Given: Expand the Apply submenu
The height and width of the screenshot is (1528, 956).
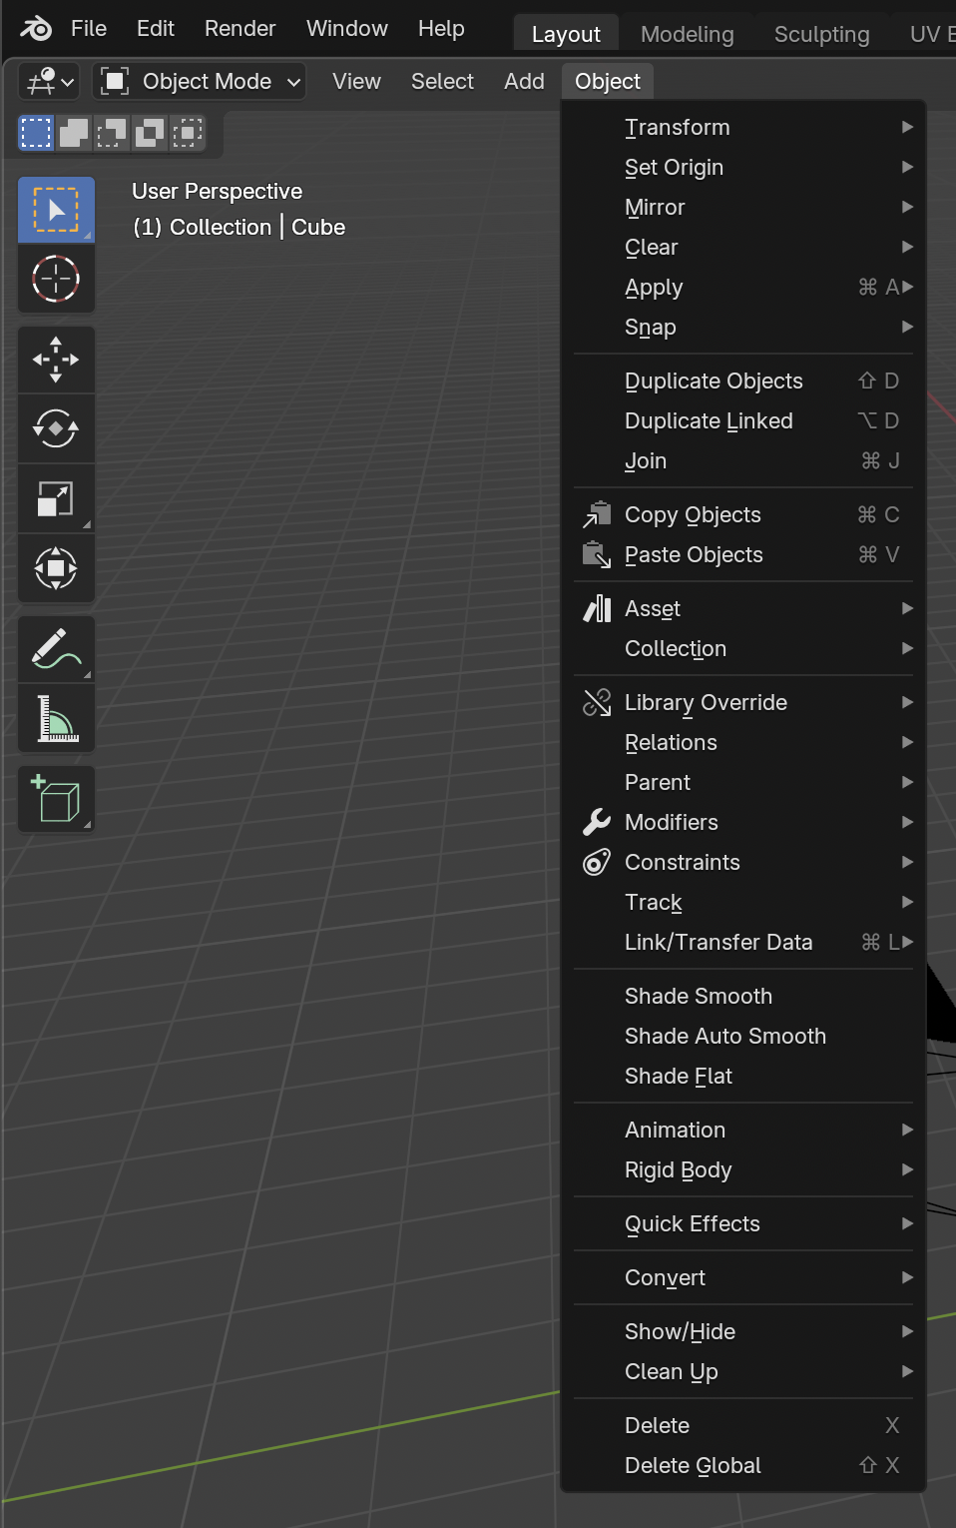Looking at the screenshot, I should coord(743,287).
